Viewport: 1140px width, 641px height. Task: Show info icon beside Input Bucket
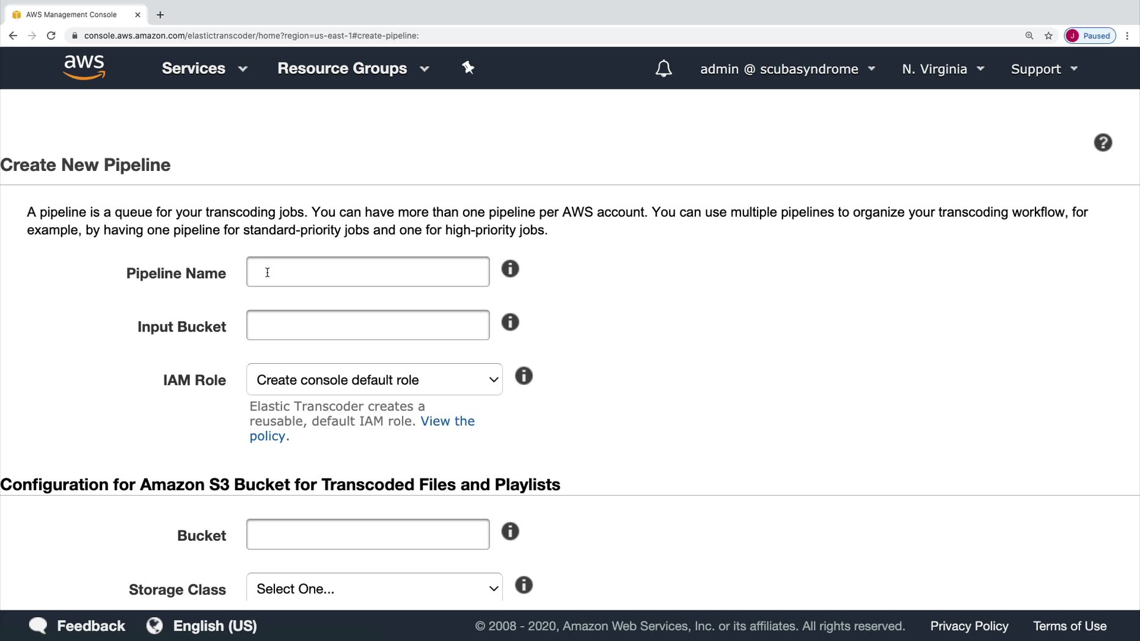[510, 322]
